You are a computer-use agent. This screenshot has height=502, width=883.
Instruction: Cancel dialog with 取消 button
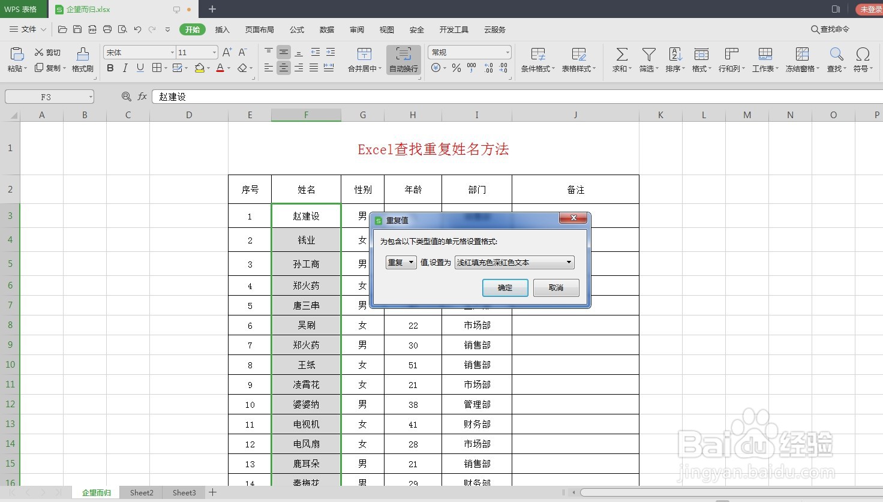556,288
